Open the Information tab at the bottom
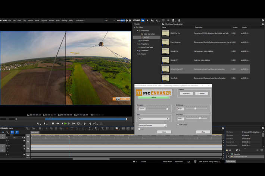 point(231,161)
